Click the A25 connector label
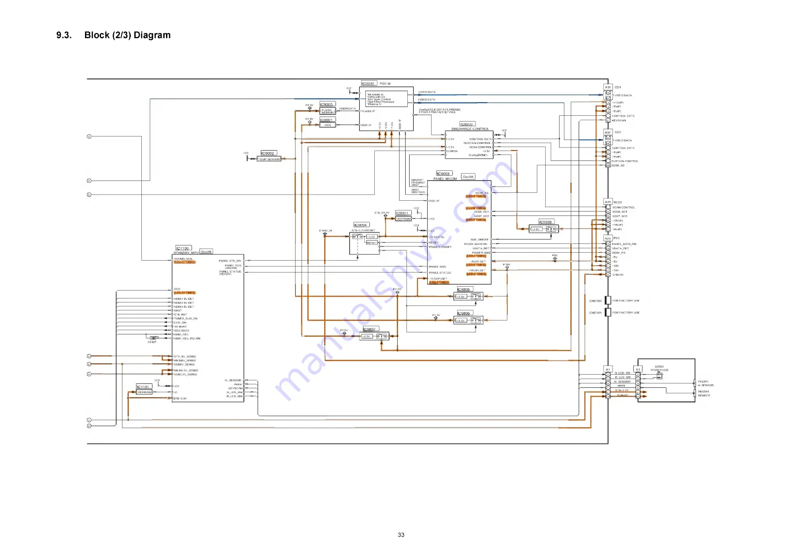This screenshot has width=787, height=556. [608, 238]
